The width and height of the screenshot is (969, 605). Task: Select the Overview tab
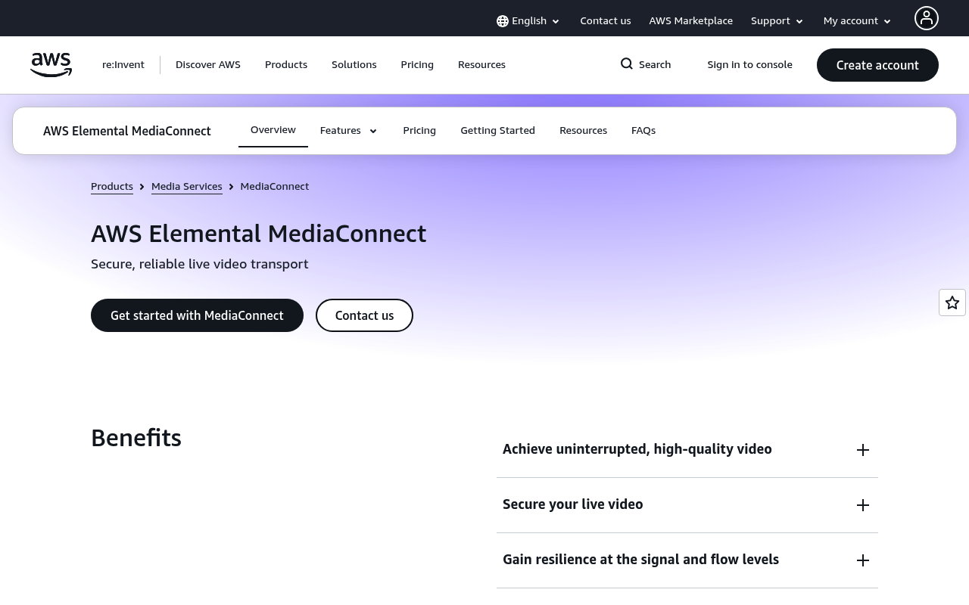pos(273,130)
